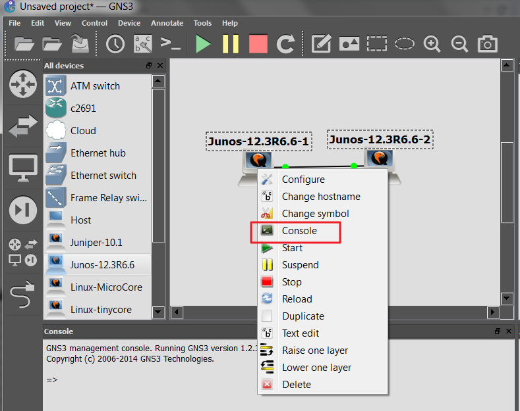Click the New project folder icon
This screenshot has height=411, width=520.
(24, 43)
